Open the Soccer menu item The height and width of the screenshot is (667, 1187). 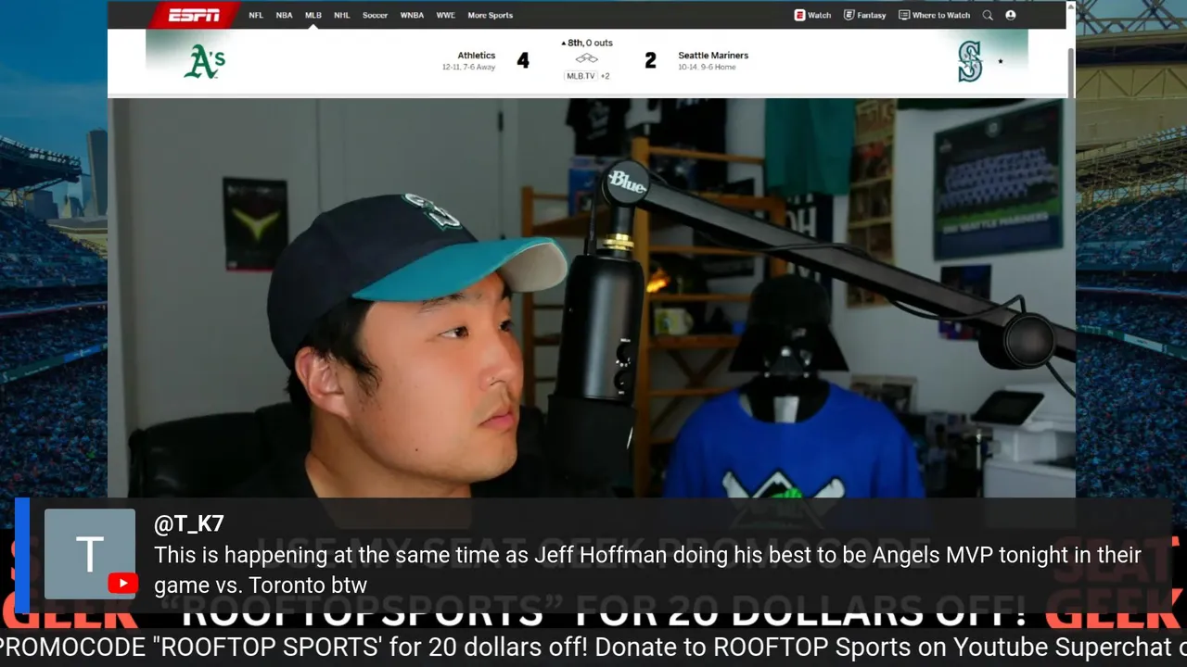(375, 16)
